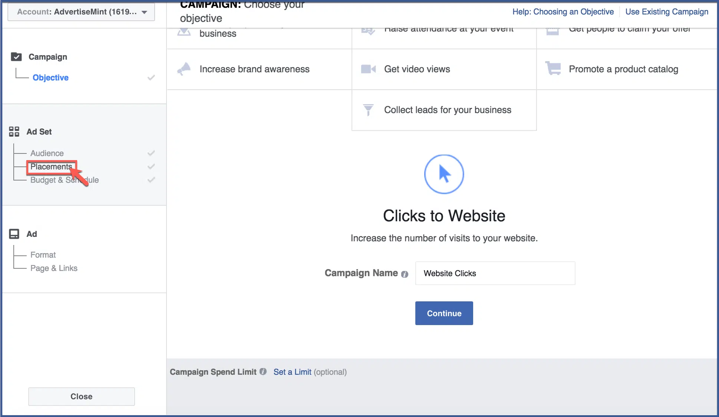Click the checkmark next to Objective

point(151,77)
